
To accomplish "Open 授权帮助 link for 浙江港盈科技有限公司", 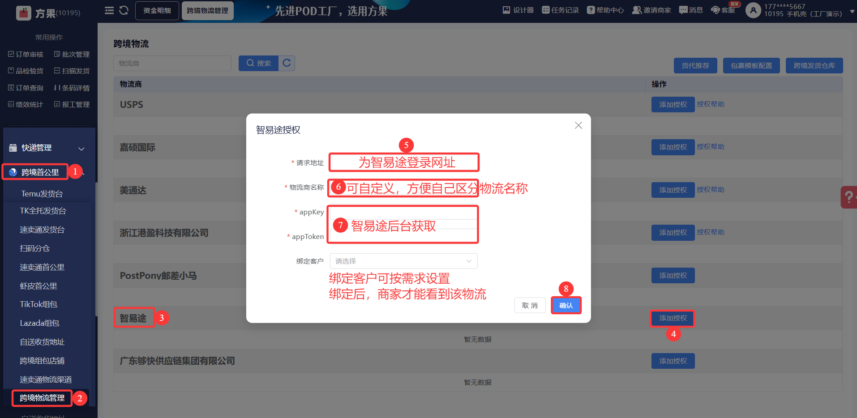I will pyautogui.click(x=711, y=232).
